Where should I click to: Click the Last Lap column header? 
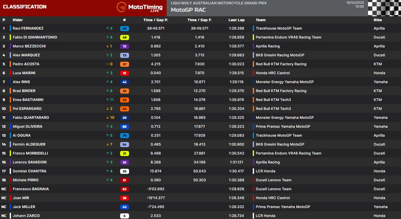pyautogui.click(x=236, y=20)
